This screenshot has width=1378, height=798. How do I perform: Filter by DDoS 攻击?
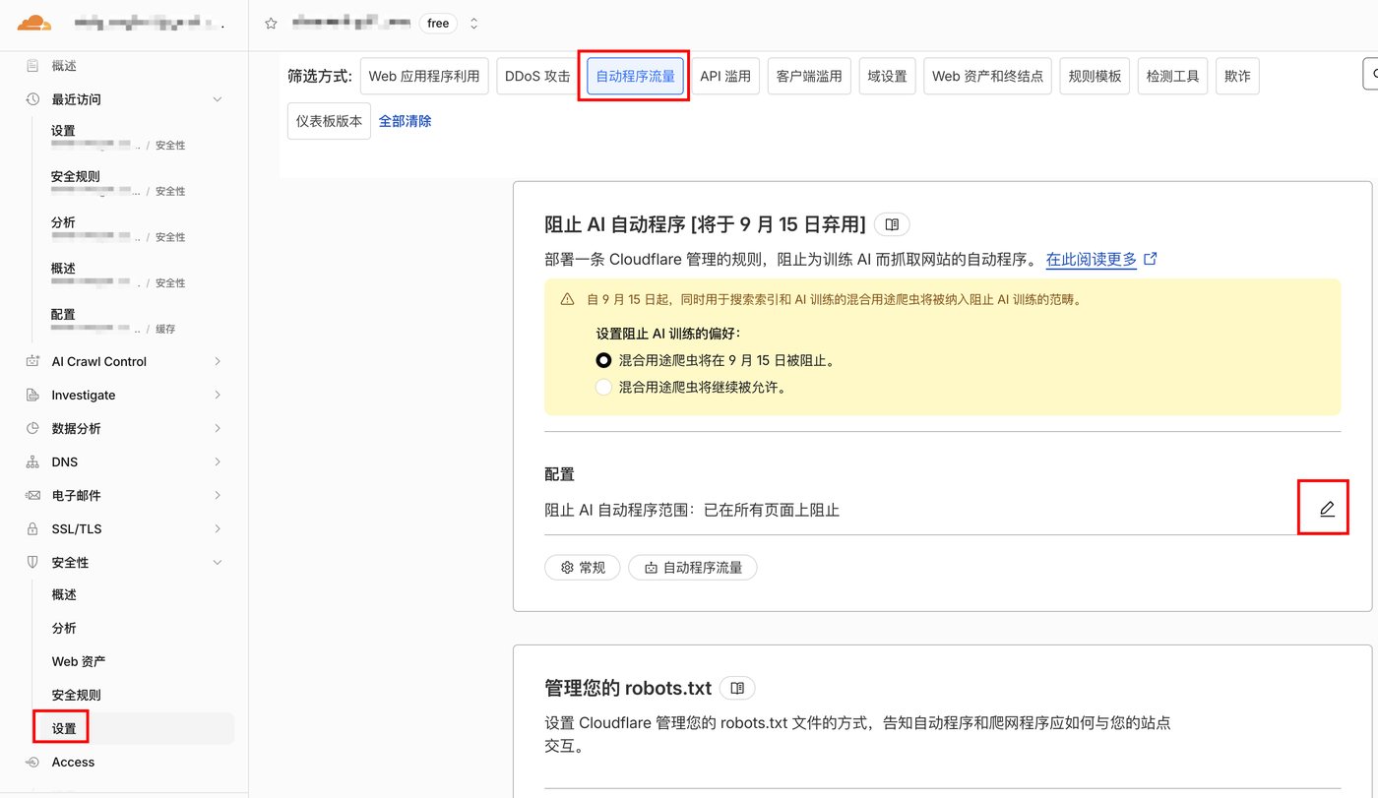pos(537,76)
